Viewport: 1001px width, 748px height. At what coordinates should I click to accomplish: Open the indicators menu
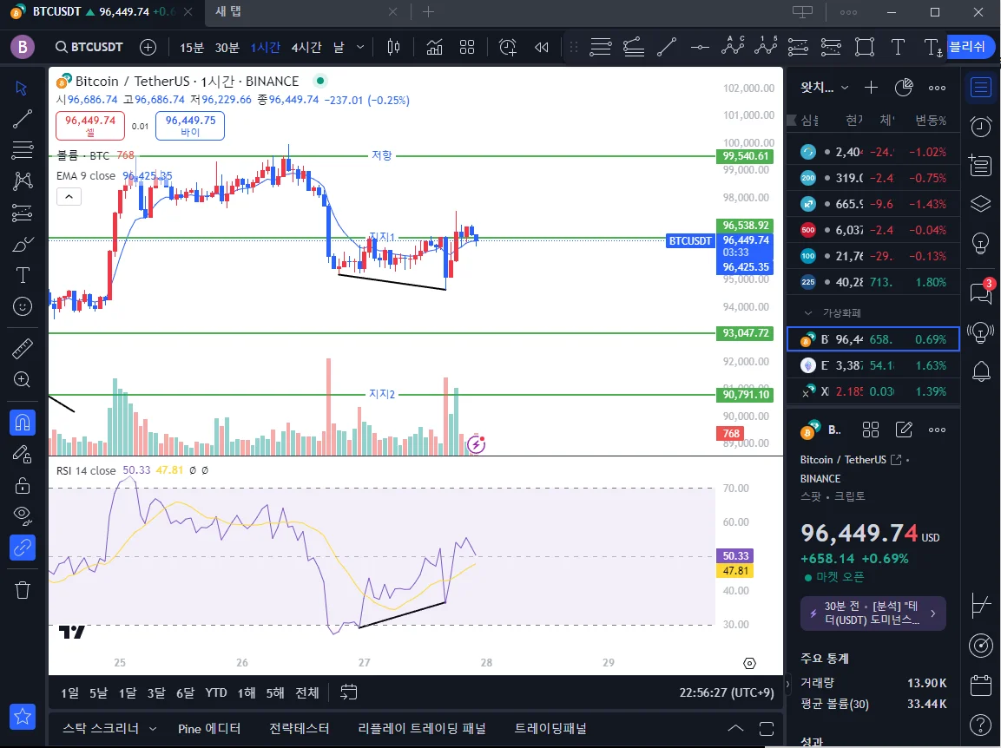click(x=434, y=47)
